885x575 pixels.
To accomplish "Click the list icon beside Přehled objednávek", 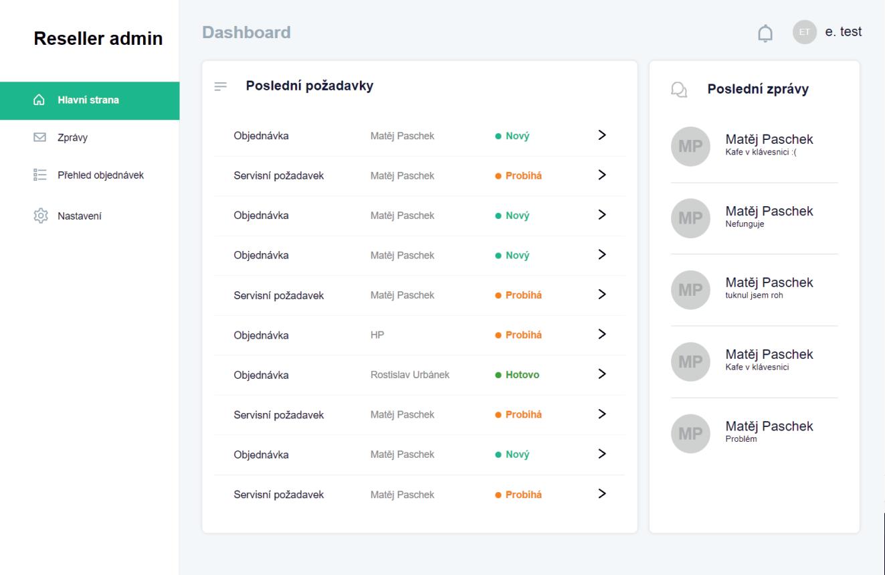I will (39, 175).
